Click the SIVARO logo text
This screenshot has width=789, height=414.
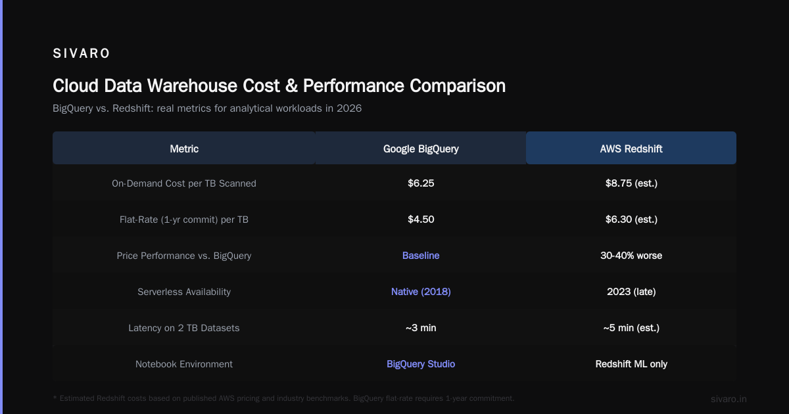pyautogui.click(x=82, y=54)
